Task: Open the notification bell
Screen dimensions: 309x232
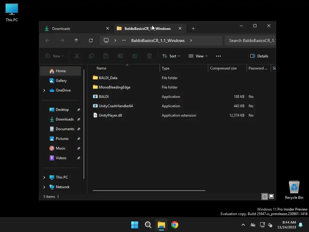Action: tap(301, 225)
